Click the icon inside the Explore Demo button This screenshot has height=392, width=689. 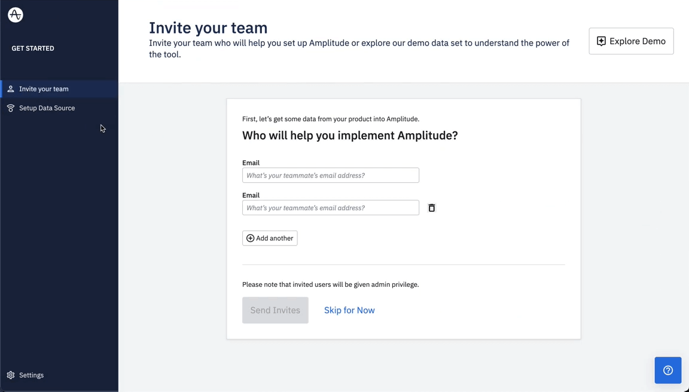(x=601, y=41)
